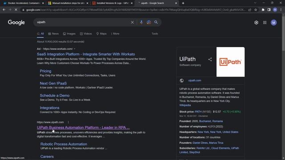Open the Schedule a Demo sitelink
This screenshot has width=285, height=160.
point(54,96)
